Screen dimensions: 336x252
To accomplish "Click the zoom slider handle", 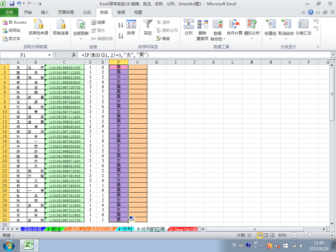I will pyautogui.click(x=310, y=235).
